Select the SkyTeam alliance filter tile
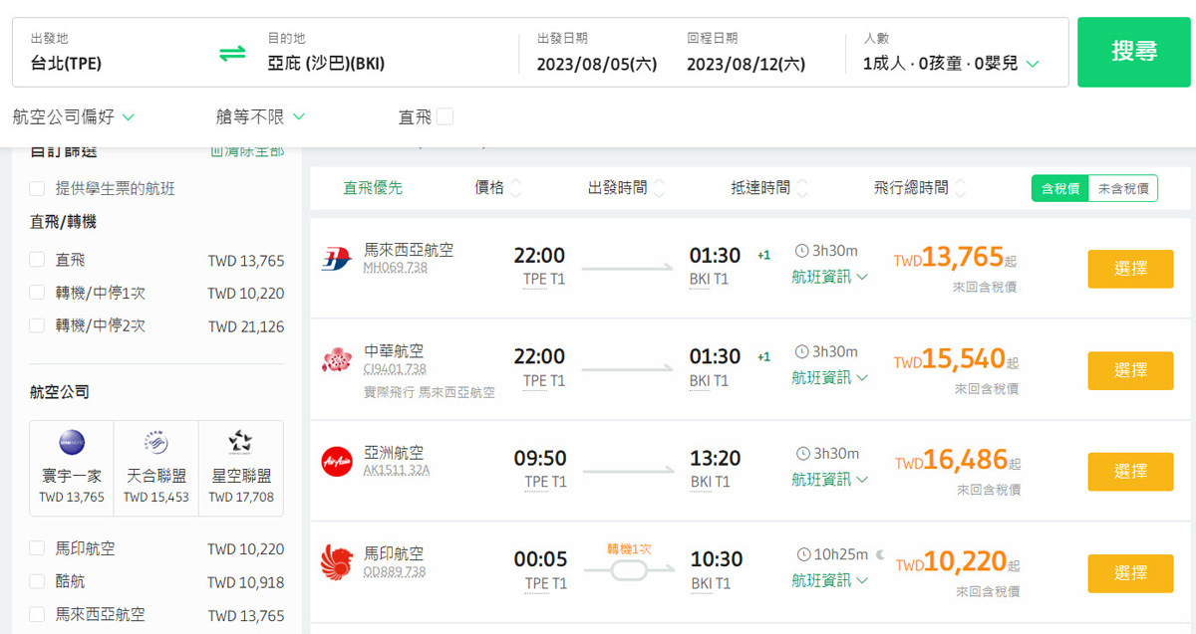Image resolution: width=1196 pixels, height=634 pixels. coord(156,468)
